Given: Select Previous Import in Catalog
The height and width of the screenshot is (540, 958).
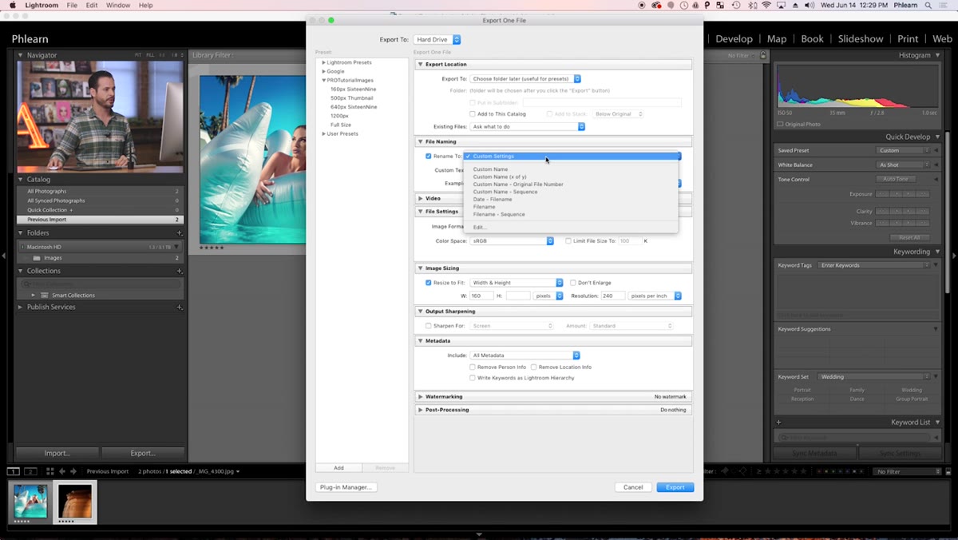Looking at the screenshot, I should [99, 220].
